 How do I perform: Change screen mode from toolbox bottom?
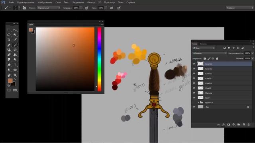pyautogui.click(x=15, y=90)
